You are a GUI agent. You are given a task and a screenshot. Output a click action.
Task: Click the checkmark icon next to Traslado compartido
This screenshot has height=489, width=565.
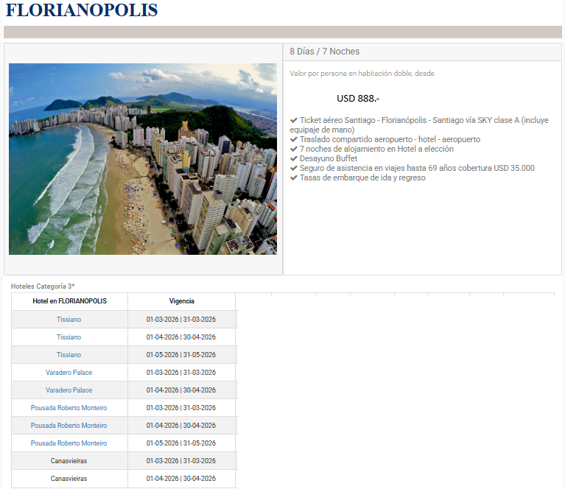[294, 139]
